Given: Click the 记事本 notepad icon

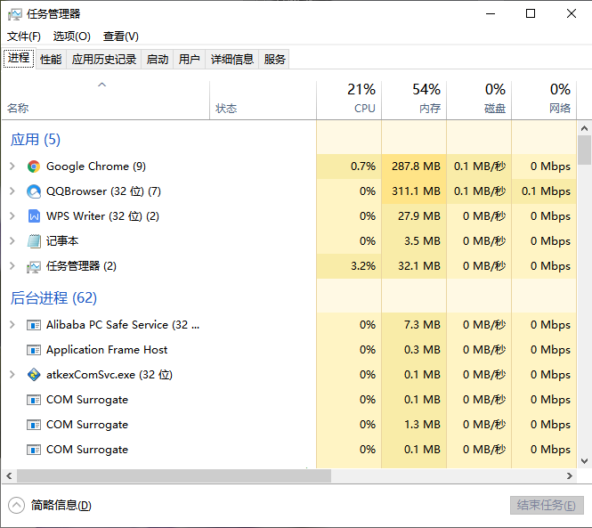Looking at the screenshot, I should [x=34, y=241].
